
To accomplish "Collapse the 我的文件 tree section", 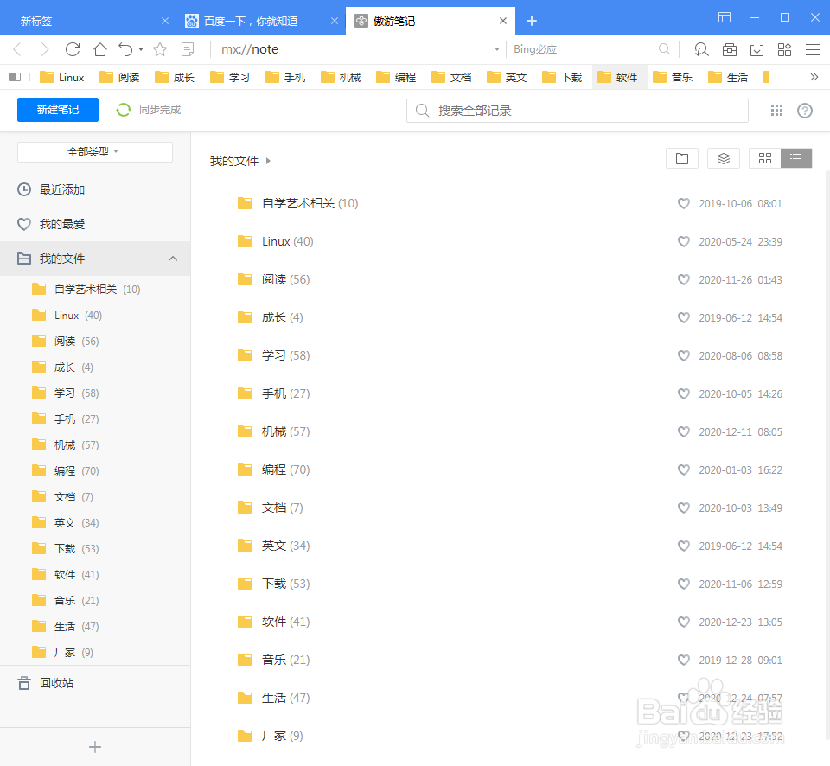I will [173, 259].
